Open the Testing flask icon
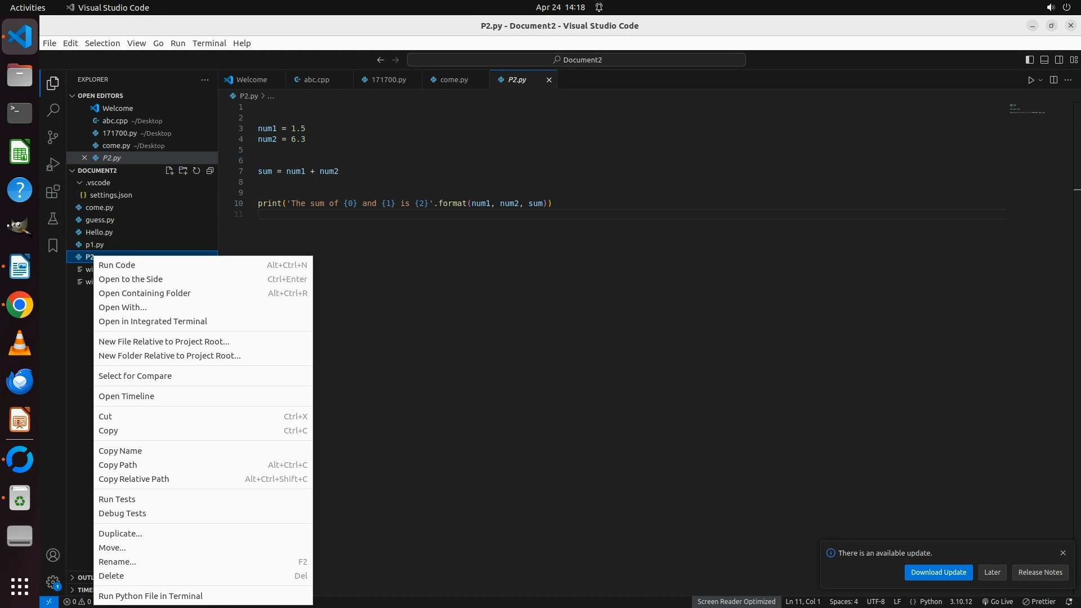Image resolution: width=1081 pixels, height=608 pixels. coord(53,218)
